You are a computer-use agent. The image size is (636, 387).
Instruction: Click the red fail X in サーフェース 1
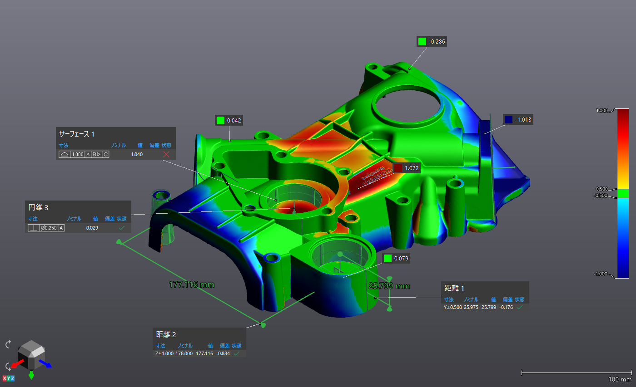(x=166, y=155)
